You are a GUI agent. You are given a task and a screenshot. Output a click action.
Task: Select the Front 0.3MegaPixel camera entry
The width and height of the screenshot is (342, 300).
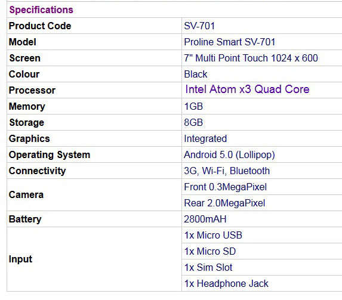[225, 187]
